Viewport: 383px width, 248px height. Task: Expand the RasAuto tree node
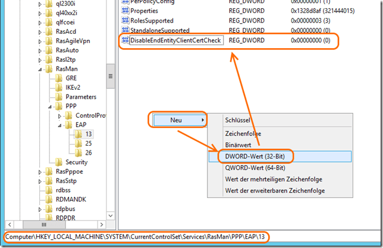click(x=40, y=51)
